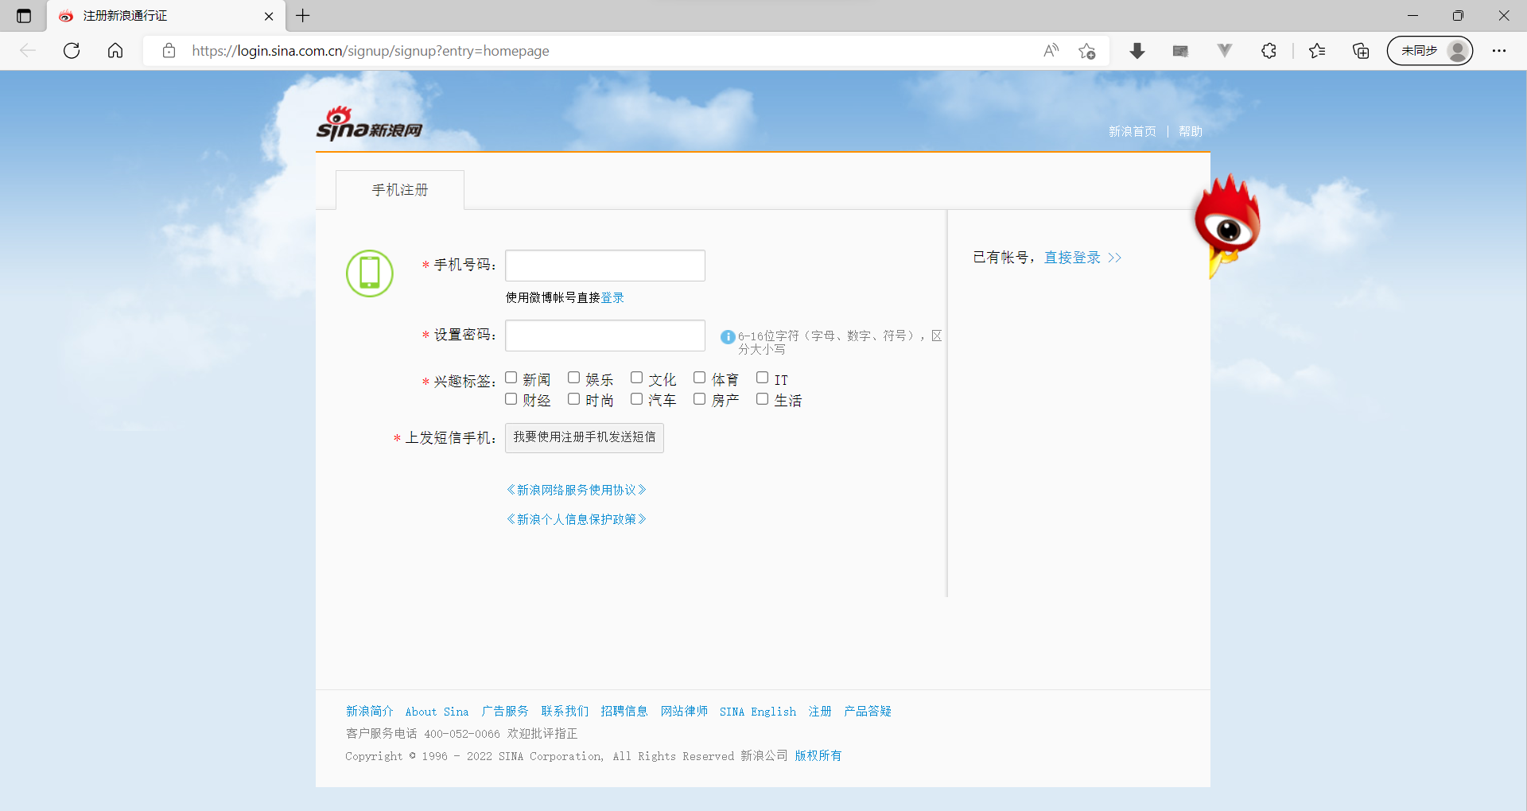Open the browser Collections icon
The image size is (1527, 811).
coord(1360,50)
